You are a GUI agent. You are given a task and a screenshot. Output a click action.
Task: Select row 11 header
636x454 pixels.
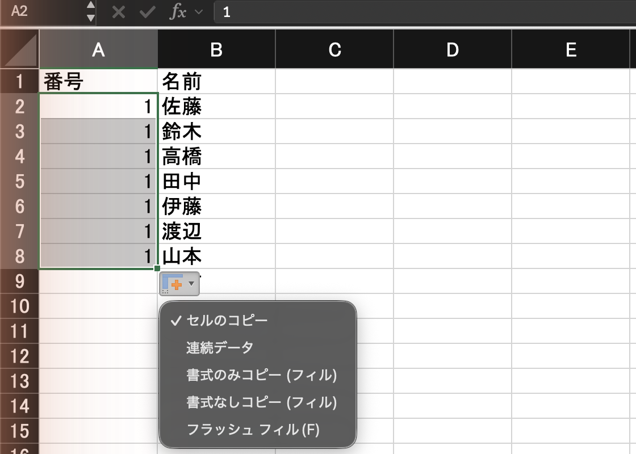[x=19, y=331]
